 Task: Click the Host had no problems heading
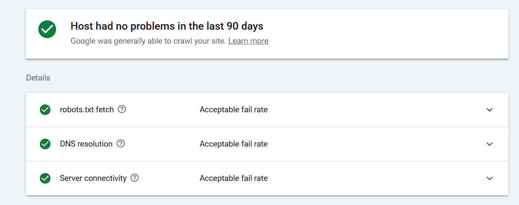coord(167,26)
